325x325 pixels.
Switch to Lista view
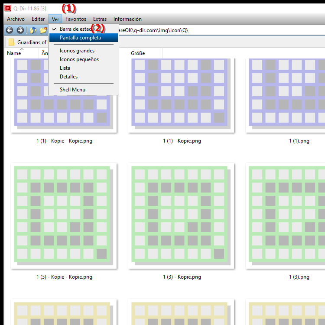pyautogui.click(x=84, y=68)
